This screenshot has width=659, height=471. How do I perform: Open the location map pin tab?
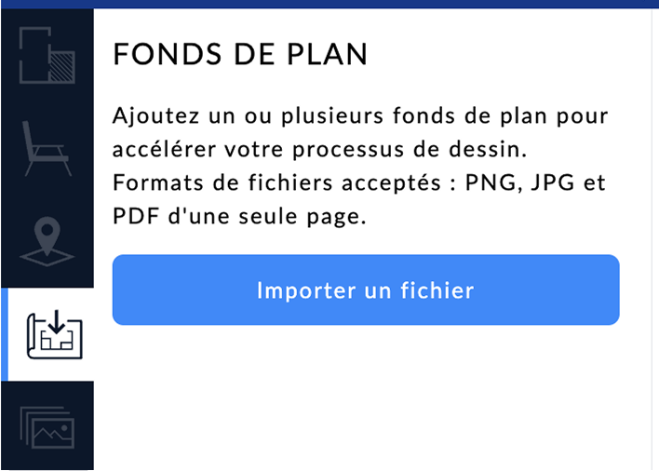point(47,241)
